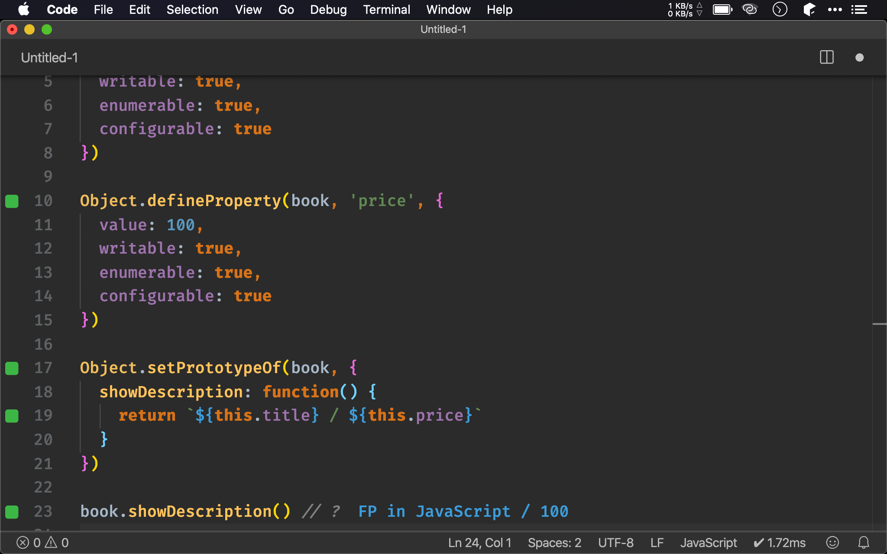Open the Terminal menu

coord(386,10)
